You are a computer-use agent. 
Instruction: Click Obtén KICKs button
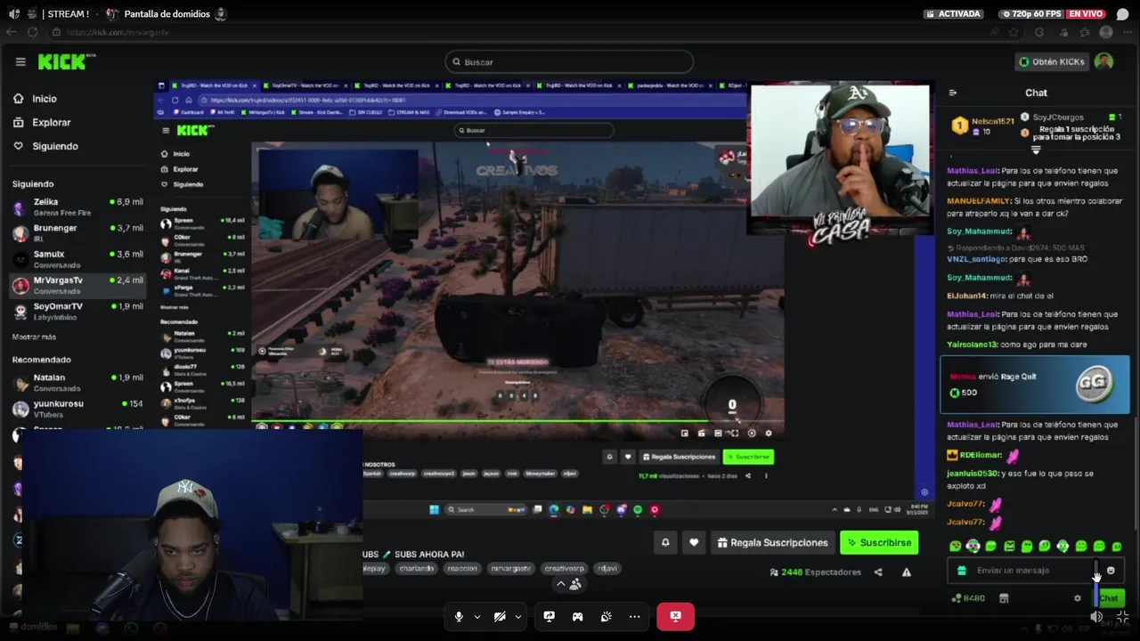(x=1051, y=61)
